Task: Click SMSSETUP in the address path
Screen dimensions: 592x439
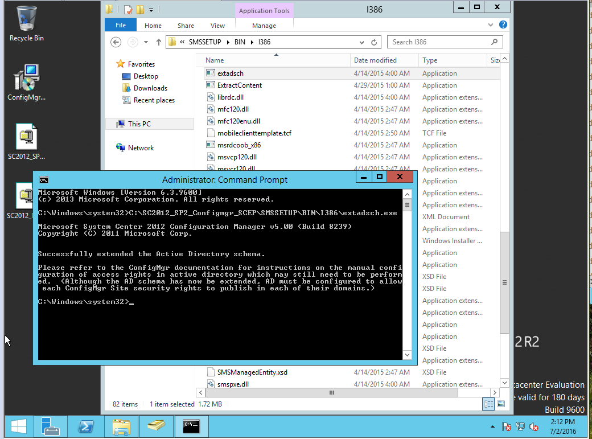Action: click(x=205, y=42)
